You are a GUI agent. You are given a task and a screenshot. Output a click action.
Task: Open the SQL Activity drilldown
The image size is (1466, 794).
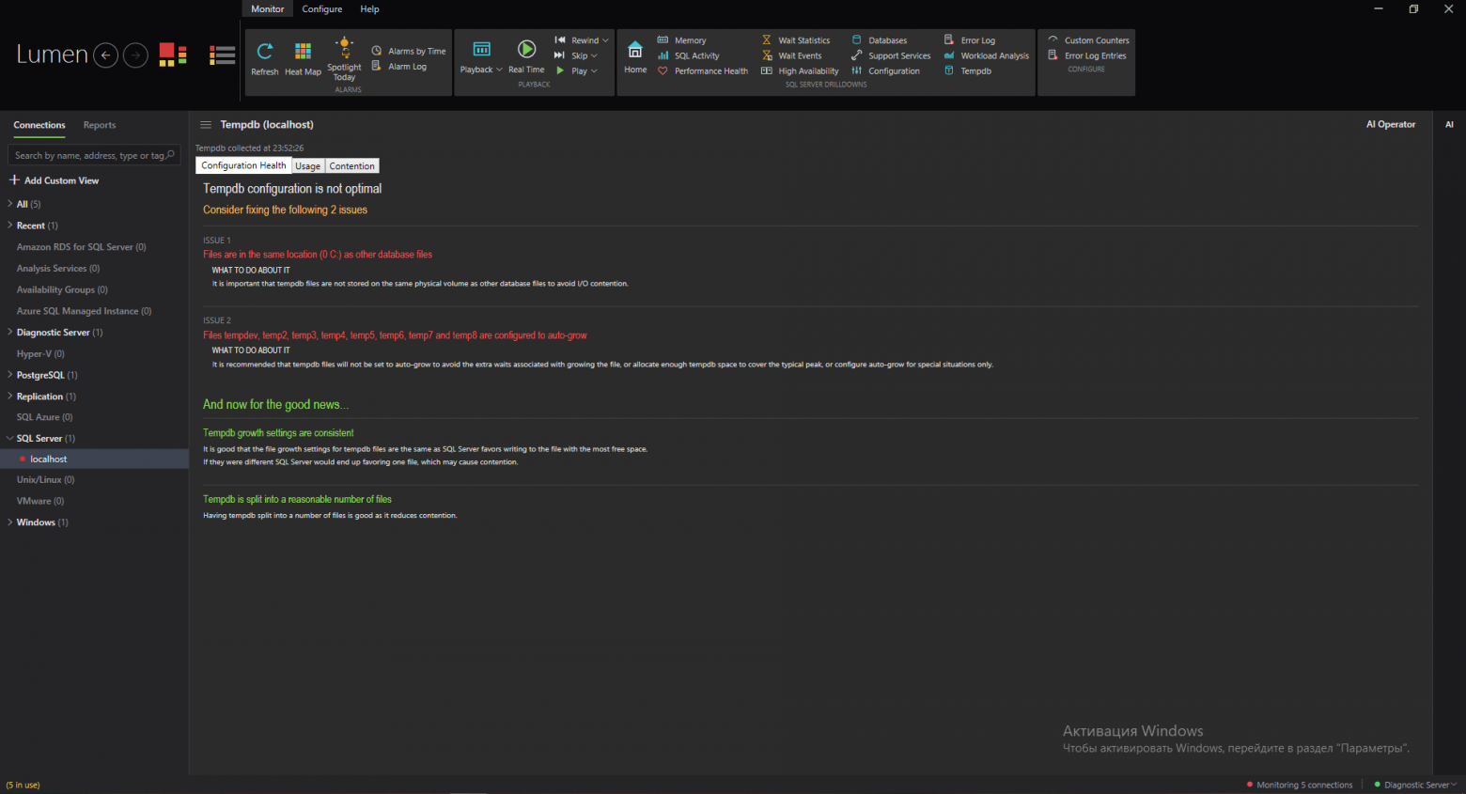pos(689,55)
